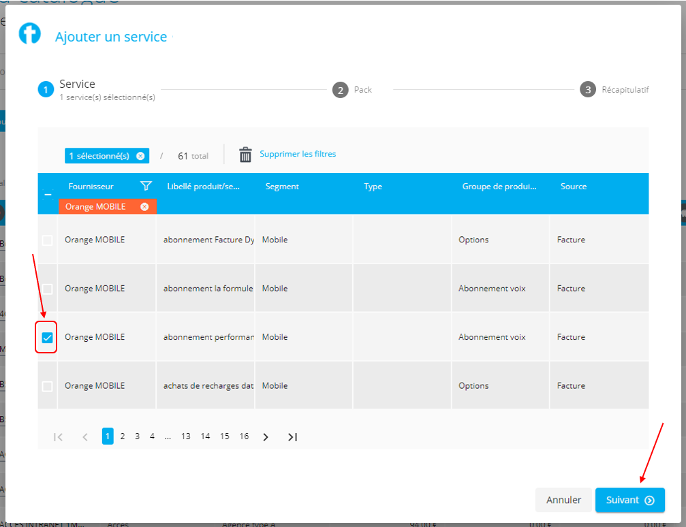The image size is (686, 527).
Task: Click the trash can icon to remove filters
Action: click(x=245, y=155)
